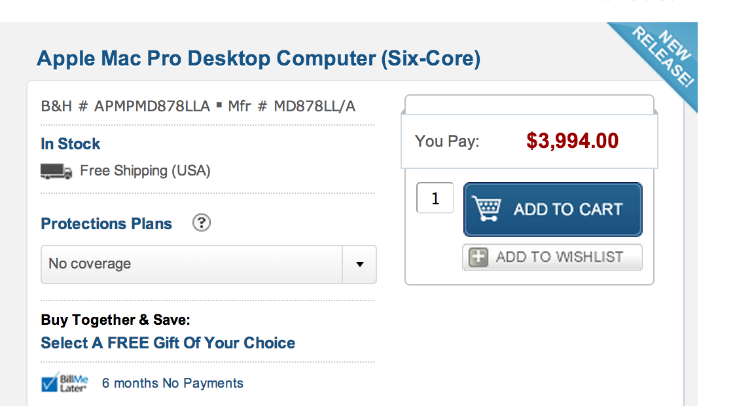The height and width of the screenshot is (406, 754).
Task: Click the plus icon on the wishlist button
Action: pyautogui.click(x=479, y=257)
